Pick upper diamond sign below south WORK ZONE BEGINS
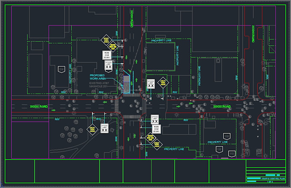This screenshot has width=291, height=188. click(x=150, y=138)
